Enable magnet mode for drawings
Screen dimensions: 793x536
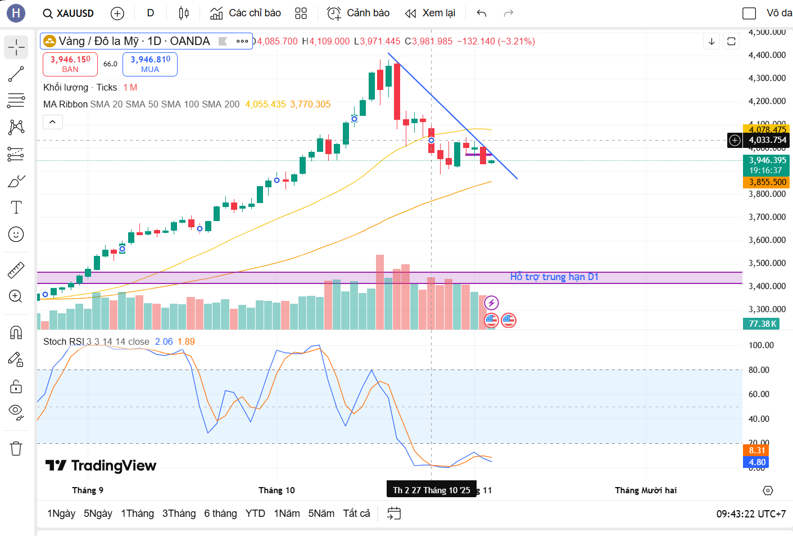pos(16,333)
